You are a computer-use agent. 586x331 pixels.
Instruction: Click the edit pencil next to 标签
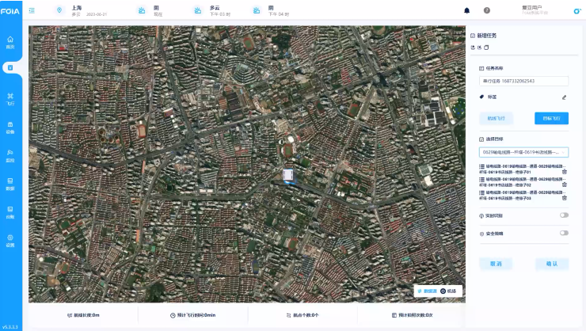tap(564, 97)
